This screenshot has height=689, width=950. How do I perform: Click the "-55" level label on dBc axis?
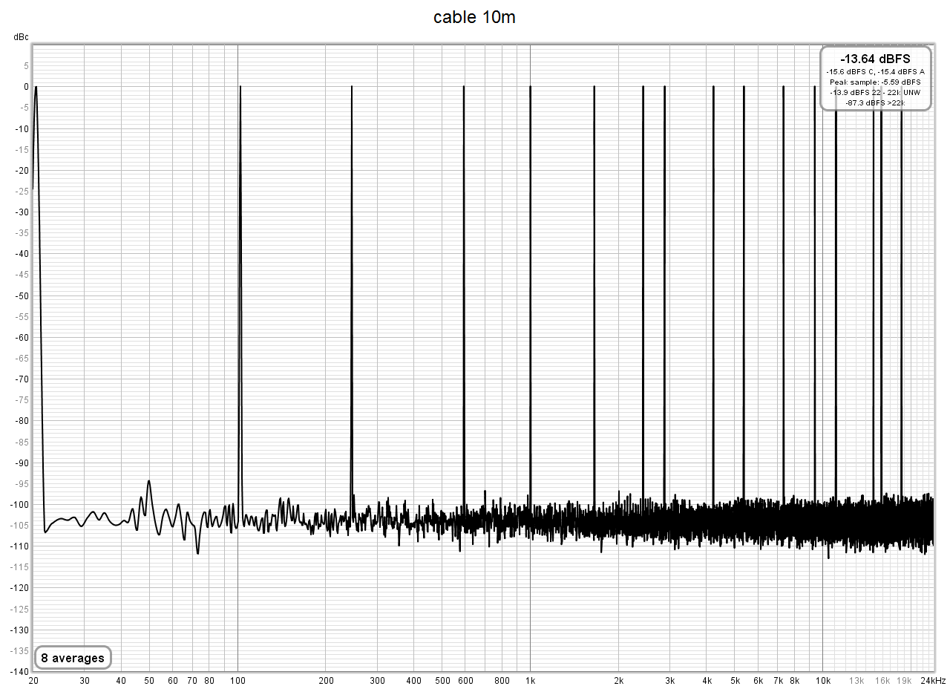point(22,316)
